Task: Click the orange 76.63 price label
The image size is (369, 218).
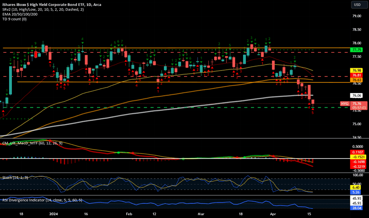Action: coord(356,80)
